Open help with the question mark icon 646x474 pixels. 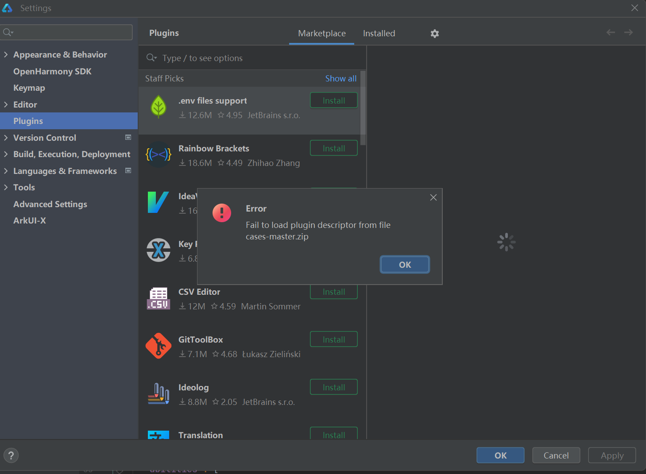click(x=11, y=455)
